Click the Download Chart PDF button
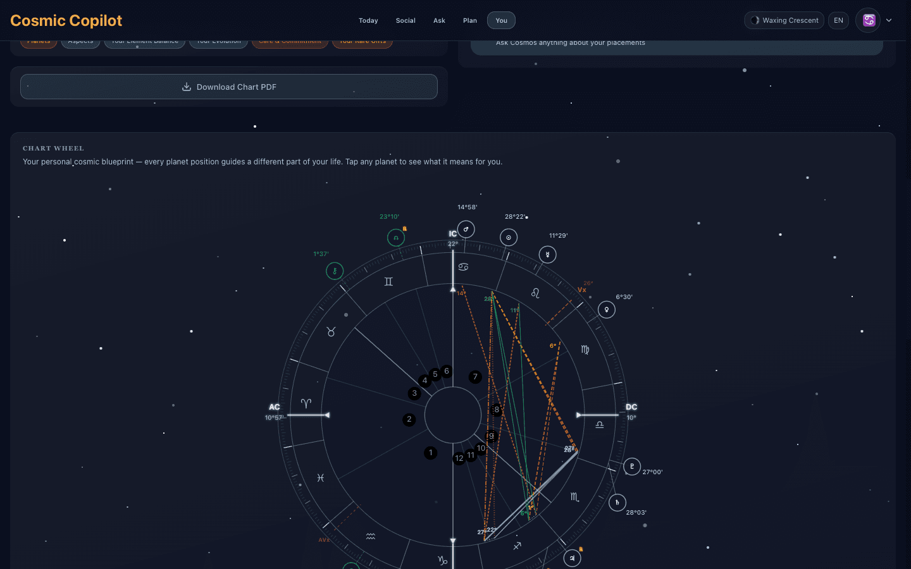Screen dimensions: 911x569 click(229, 87)
